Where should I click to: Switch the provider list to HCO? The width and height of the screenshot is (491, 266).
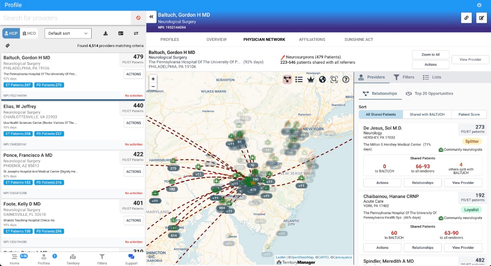(29, 34)
